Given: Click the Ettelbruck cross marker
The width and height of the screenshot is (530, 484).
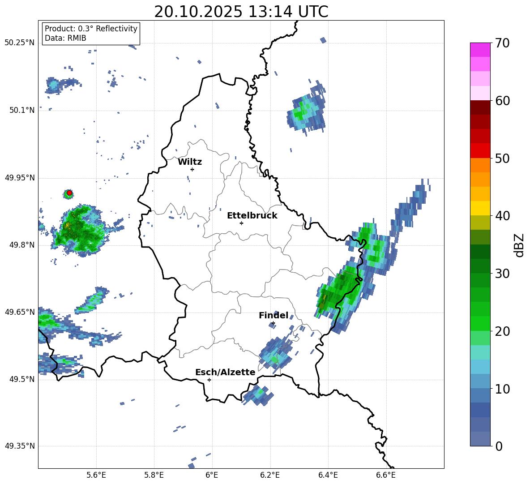Looking at the screenshot, I should coord(241,223).
